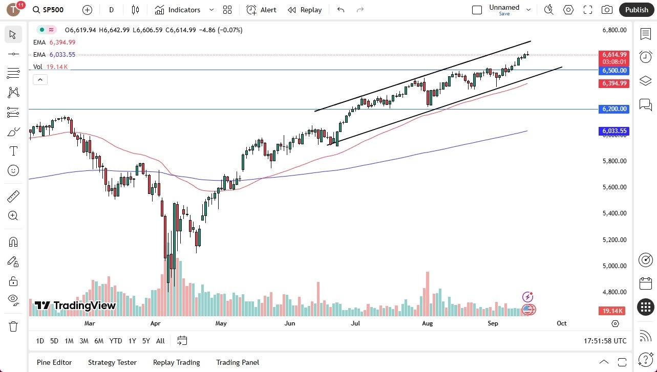Collapse the chart legend with the chevron
The image size is (657, 372).
coord(40,79)
